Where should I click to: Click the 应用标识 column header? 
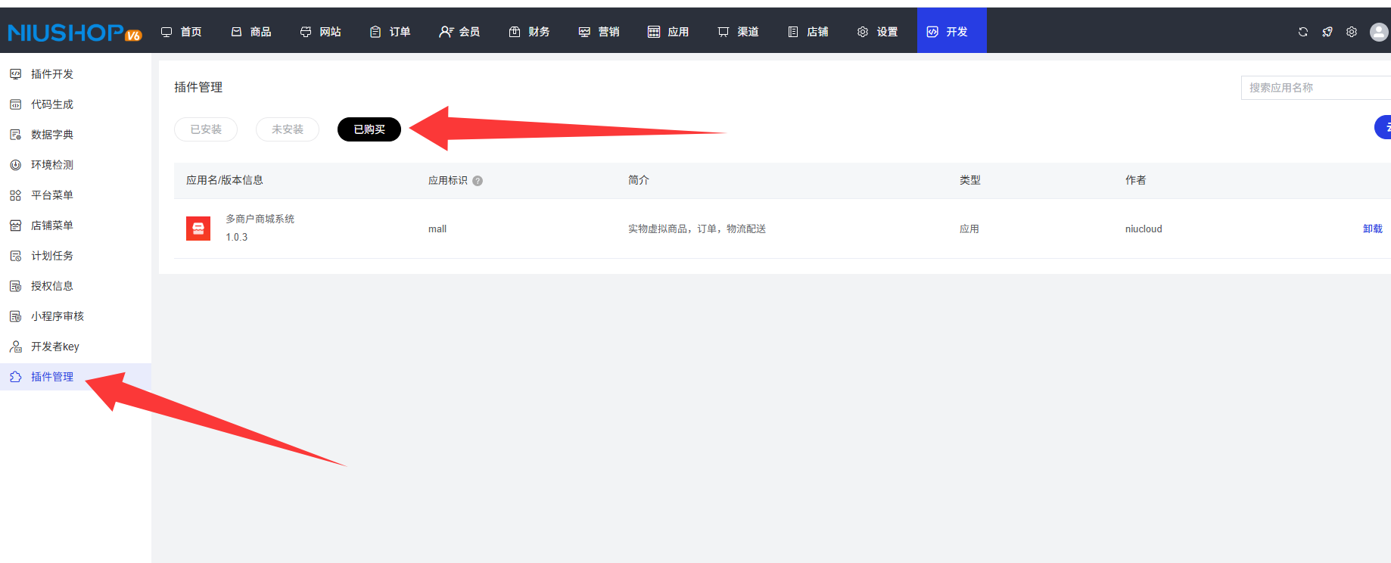click(x=448, y=180)
